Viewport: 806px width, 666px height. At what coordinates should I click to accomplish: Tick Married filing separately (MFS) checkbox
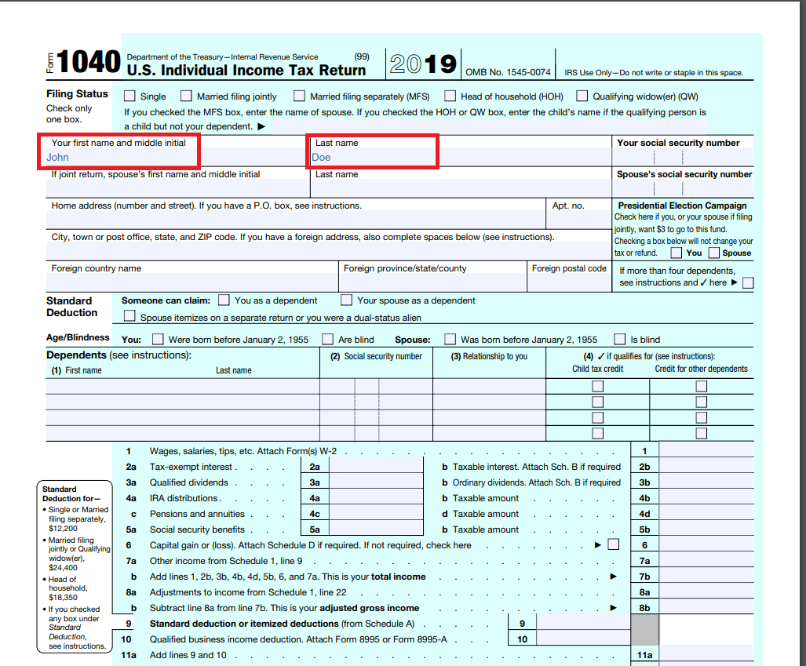coord(299,96)
